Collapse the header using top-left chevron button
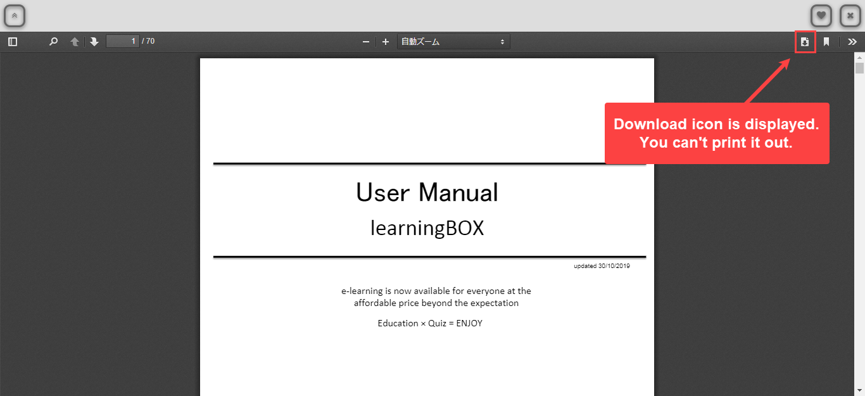 pyautogui.click(x=15, y=16)
